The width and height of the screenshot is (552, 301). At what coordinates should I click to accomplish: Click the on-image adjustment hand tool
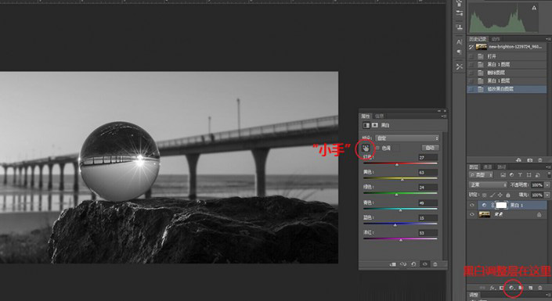tap(366, 149)
